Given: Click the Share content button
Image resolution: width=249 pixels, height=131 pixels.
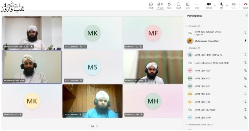Looking at the screenshot, I should (x=234, y=5).
